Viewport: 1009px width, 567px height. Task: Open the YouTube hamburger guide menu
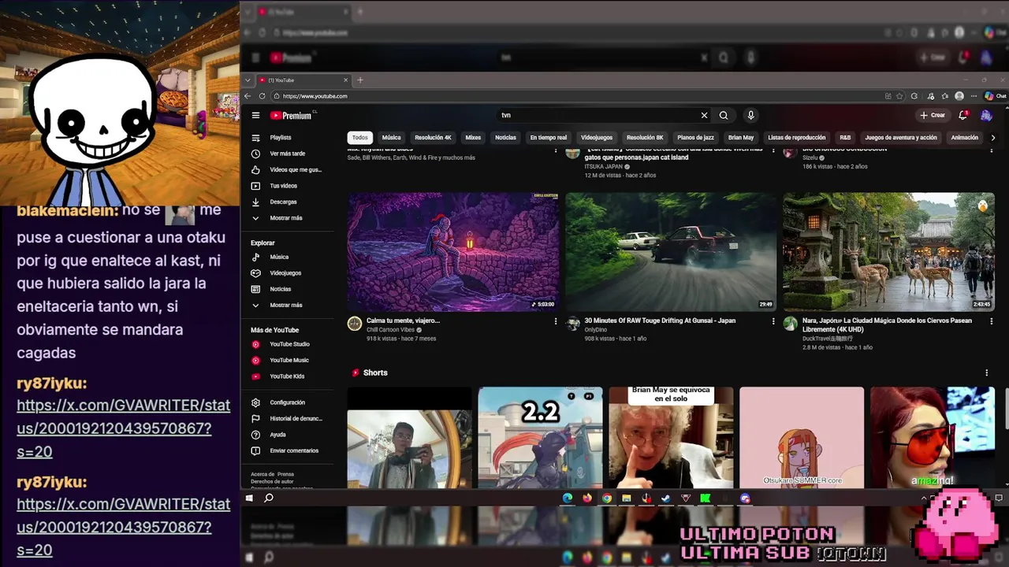pyautogui.click(x=255, y=115)
